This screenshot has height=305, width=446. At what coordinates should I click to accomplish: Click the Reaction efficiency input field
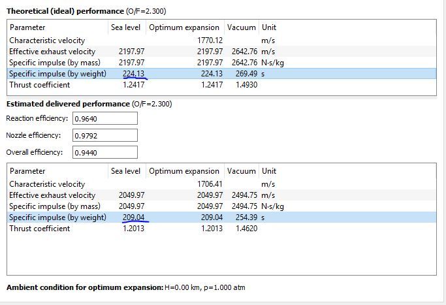coord(104,118)
